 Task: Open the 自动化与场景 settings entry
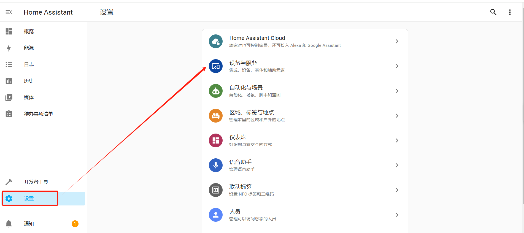(305, 91)
